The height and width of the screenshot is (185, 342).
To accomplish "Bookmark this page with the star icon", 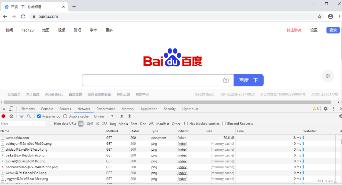I will tap(320, 17).
